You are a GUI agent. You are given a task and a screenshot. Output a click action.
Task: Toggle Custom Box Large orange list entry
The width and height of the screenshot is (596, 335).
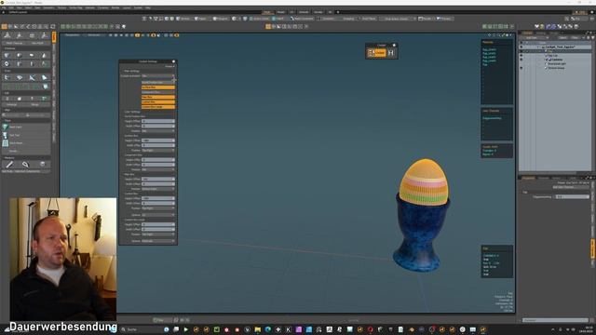click(158, 107)
